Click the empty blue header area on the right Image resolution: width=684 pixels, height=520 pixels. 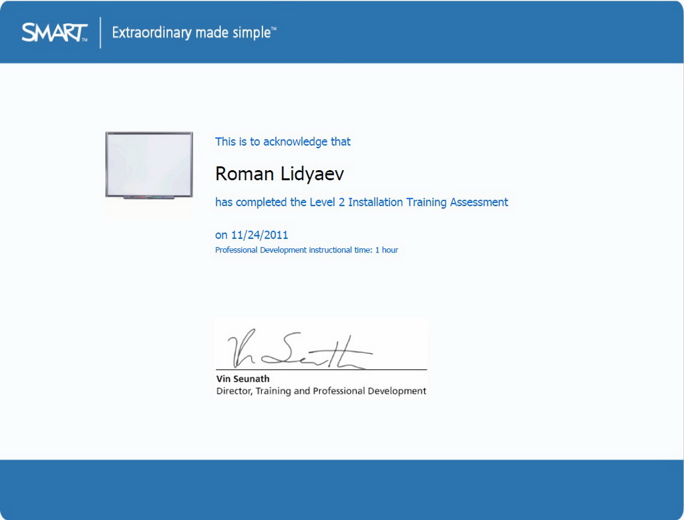pyautogui.click(x=501, y=32)
